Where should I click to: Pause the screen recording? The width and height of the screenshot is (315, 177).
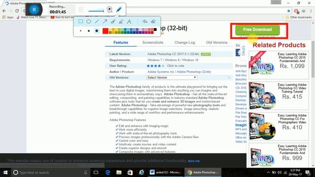tap(34, 9)
